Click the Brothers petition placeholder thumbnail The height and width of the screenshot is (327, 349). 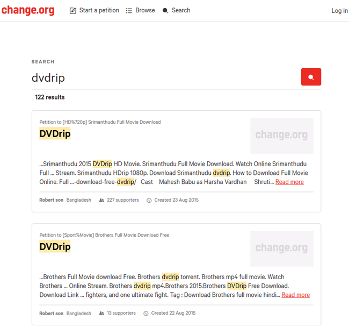[282, 249]
